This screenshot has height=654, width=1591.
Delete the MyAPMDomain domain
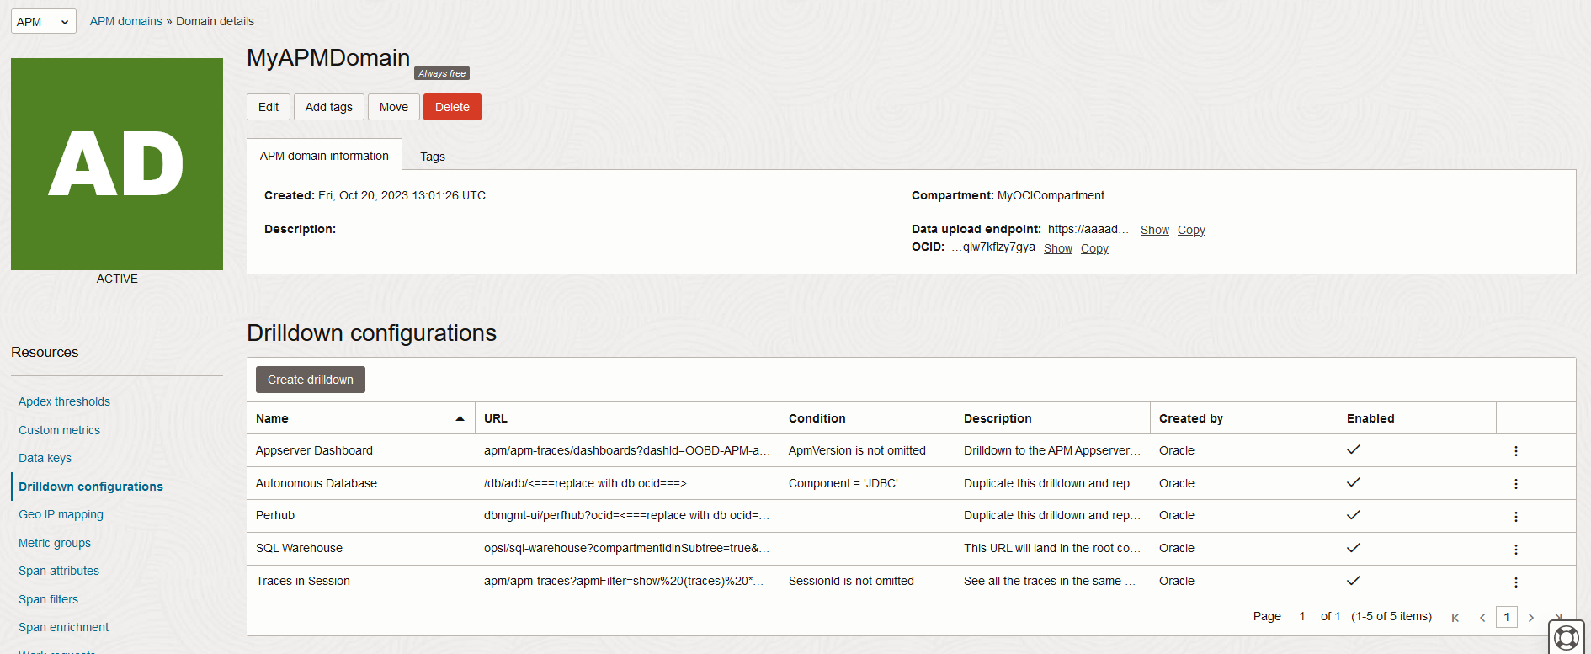tap(452, 107)
